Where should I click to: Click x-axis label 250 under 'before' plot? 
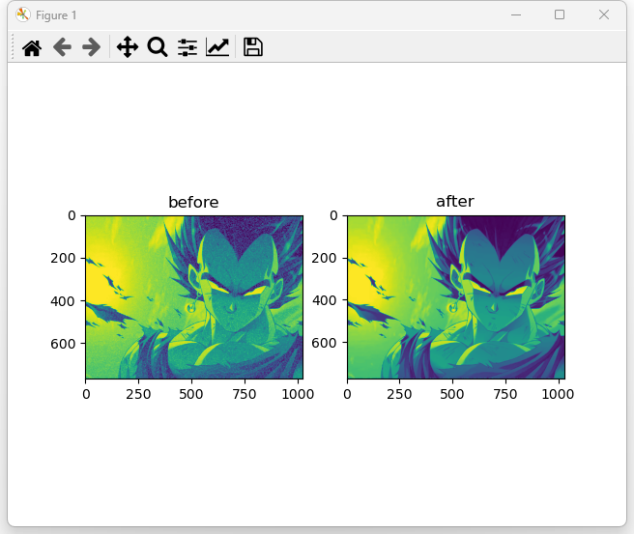138,394
